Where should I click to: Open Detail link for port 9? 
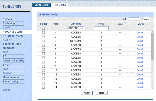click(139, 66)
